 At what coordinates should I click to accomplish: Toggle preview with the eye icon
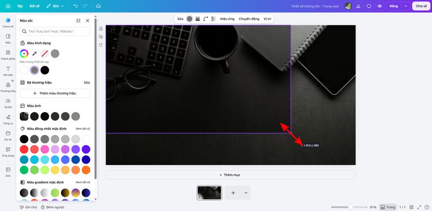point(379,6)
